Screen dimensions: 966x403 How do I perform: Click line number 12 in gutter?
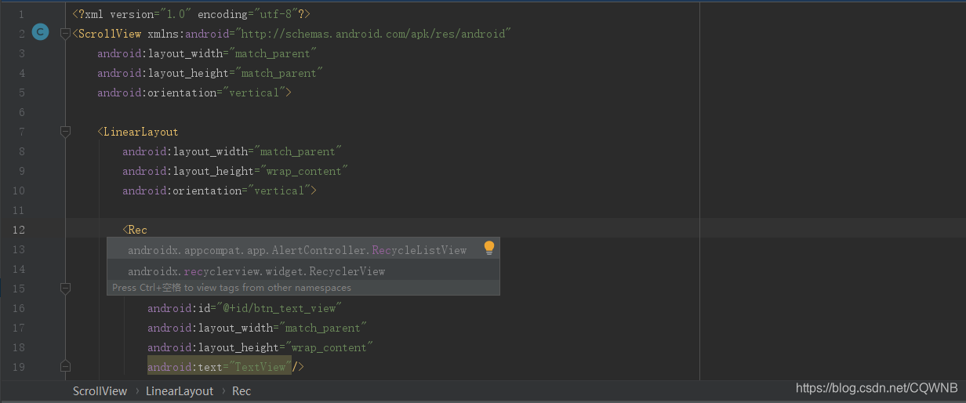tap(18, 230)
